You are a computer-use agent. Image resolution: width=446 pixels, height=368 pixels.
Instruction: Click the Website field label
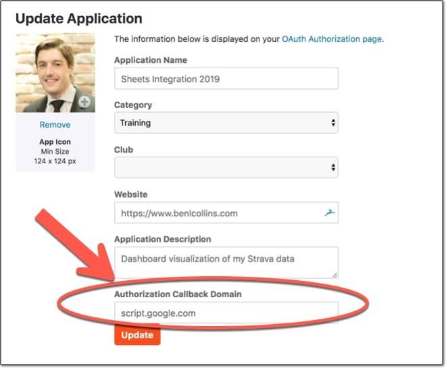(131, 194)
